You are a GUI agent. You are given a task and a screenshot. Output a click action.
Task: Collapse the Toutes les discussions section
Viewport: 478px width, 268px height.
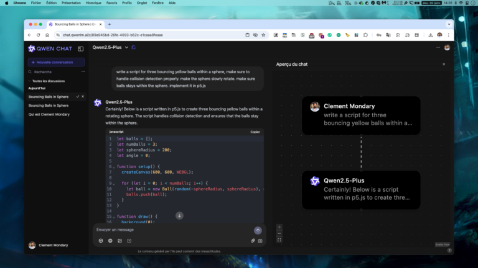[x=46, y=81]
